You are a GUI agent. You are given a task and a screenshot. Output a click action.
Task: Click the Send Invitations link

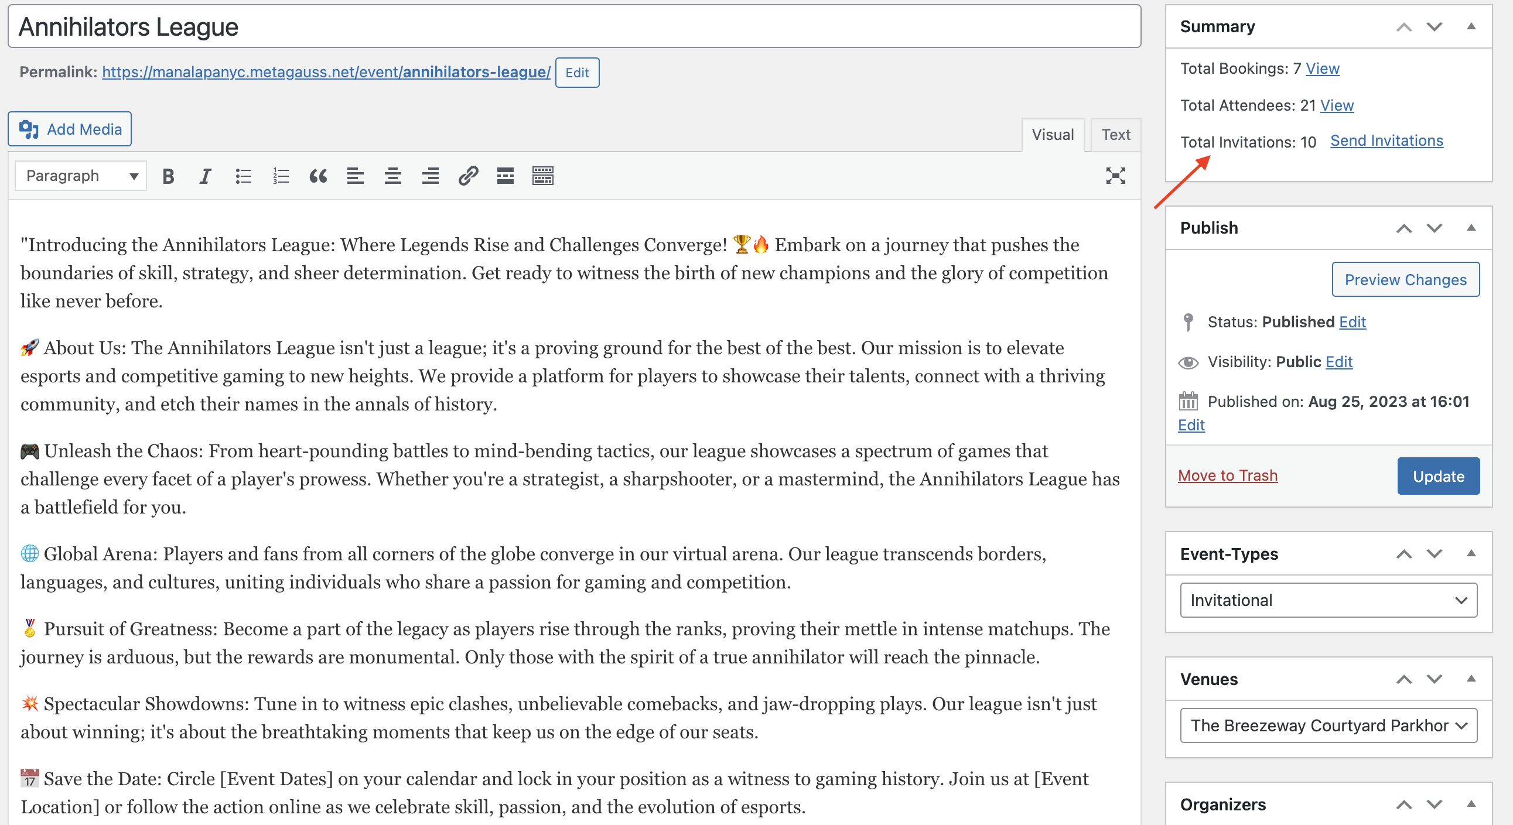[x=1385, y=141]
